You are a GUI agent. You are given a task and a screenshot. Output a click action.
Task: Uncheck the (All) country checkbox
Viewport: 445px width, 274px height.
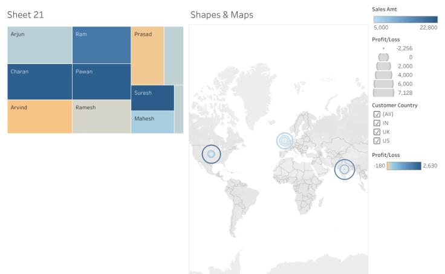[x=377, y=114]
